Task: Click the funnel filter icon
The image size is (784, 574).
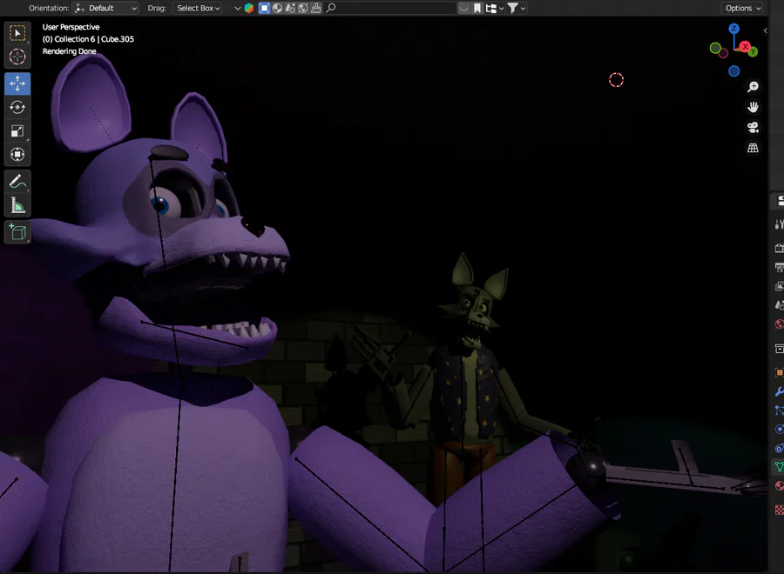Action: pos(512,8)
